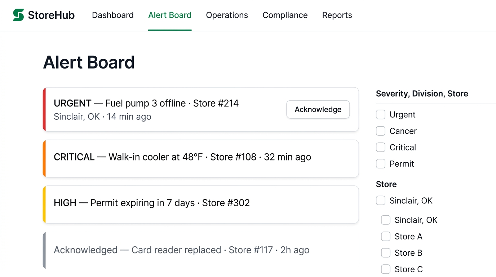496x277 pixels.
Task: Check the Urgent severity filter
Action: point(381,115)
